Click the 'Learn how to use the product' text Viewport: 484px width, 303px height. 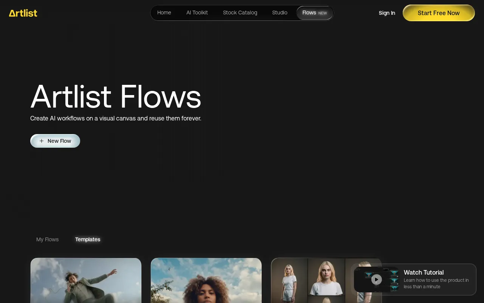coord(436,283)
